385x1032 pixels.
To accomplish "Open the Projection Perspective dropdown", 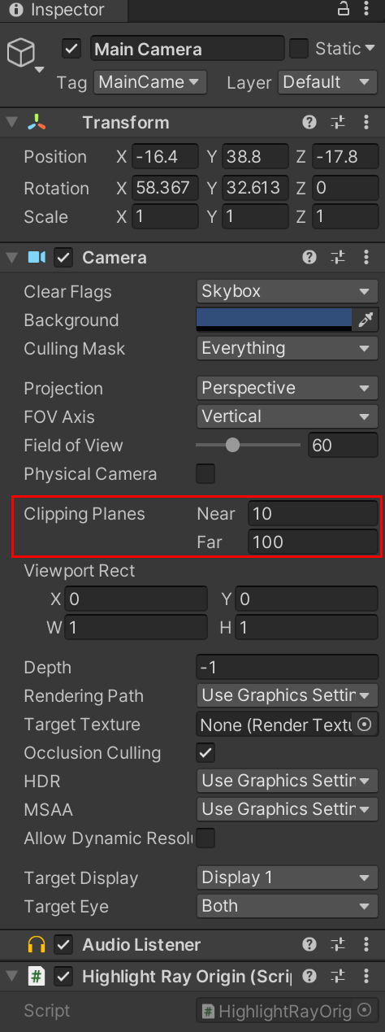I will tap(288, 388).
